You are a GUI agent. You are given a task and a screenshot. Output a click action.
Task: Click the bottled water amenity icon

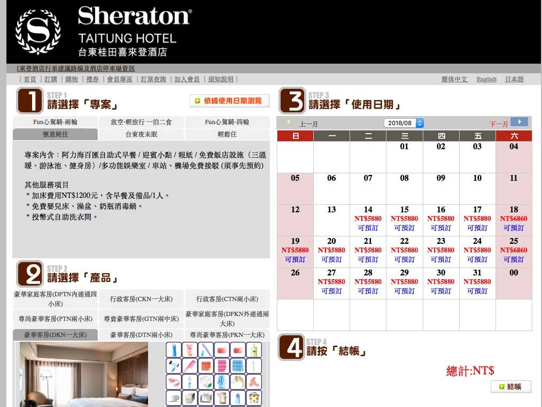click(x=238, y=398)
